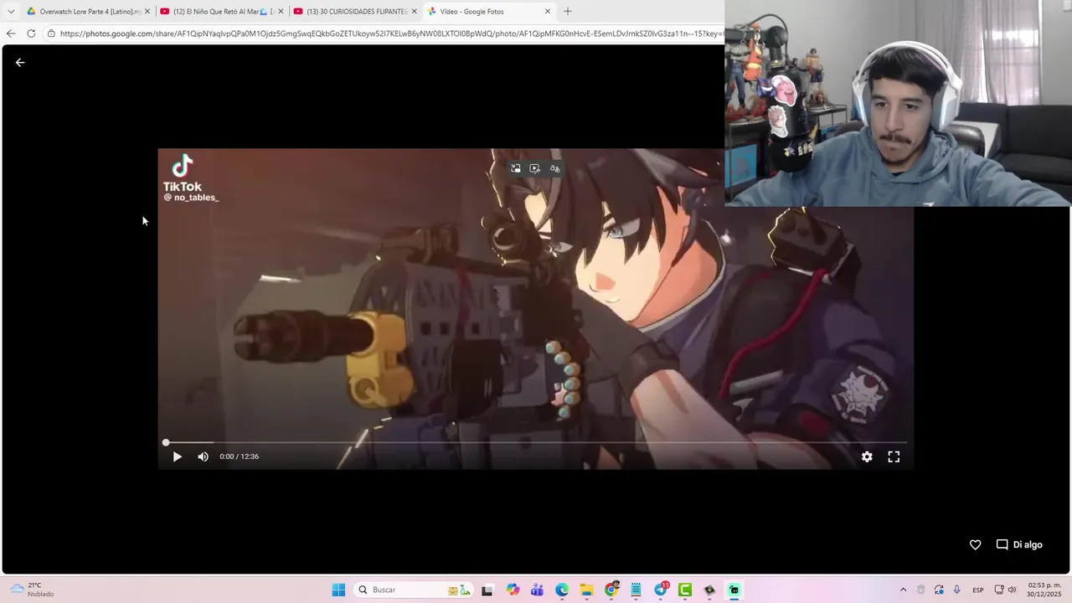The image size is (1072, 603).
Task: Open Copilot from the taskbar
Action: (513, 590)
